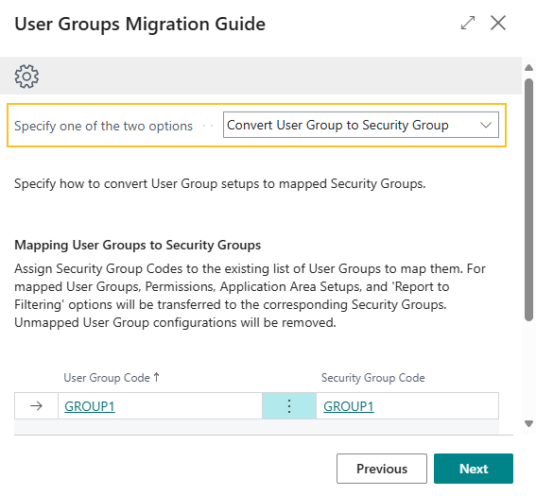
Task: Click the scrollbar down arrow
Action: [528, 423]
